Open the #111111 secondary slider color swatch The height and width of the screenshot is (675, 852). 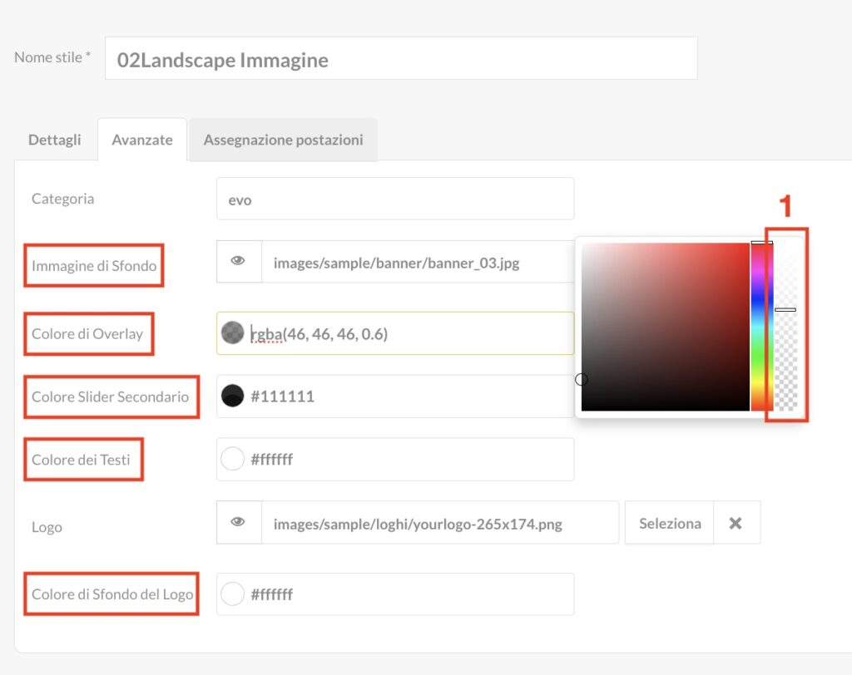[x=233, y=396]
